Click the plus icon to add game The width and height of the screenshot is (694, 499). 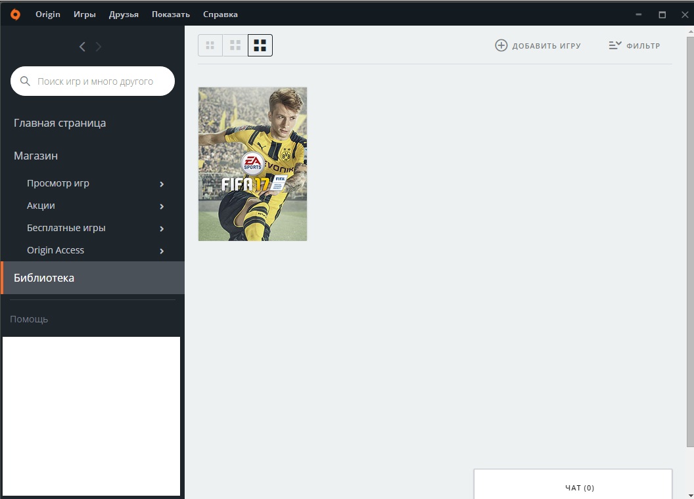point(501,45)
